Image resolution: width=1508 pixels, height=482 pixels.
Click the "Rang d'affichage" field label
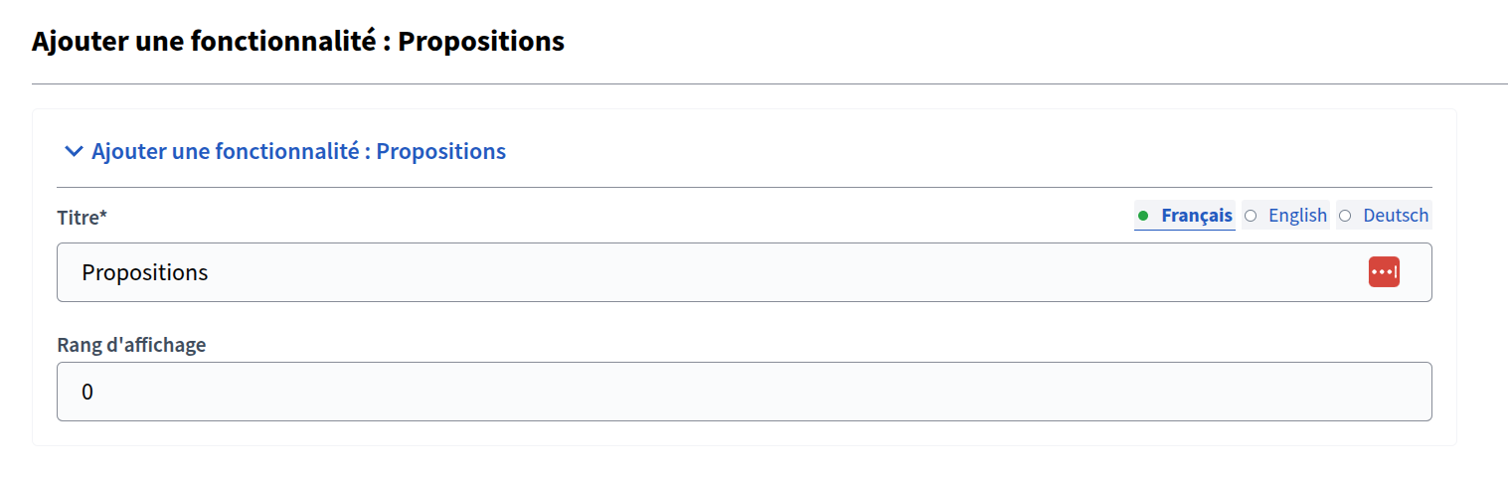131,345
